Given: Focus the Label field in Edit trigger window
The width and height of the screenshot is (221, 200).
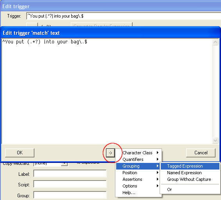Looking at the screenshot, I should [x=70, y=173].
